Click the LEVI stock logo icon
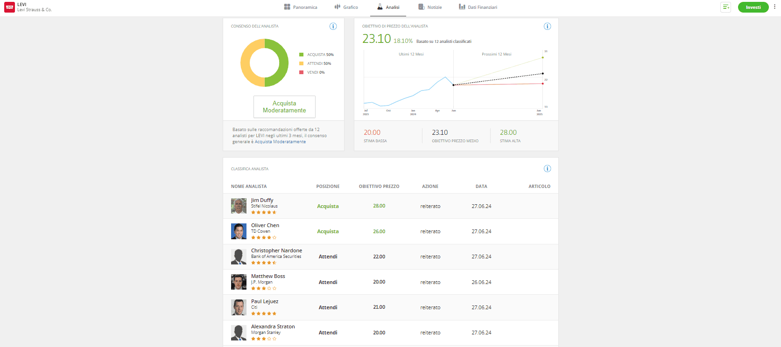 (9, 7)
